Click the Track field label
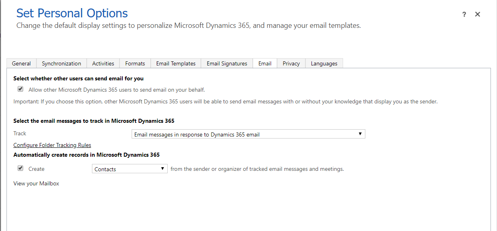 coord(20,133)
